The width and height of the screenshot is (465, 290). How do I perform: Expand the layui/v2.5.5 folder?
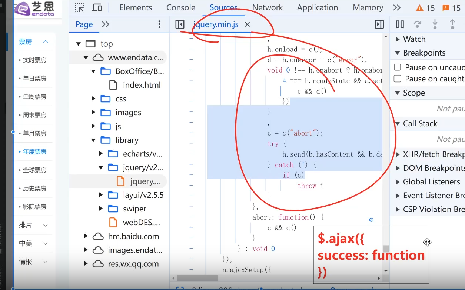[101, 195]
